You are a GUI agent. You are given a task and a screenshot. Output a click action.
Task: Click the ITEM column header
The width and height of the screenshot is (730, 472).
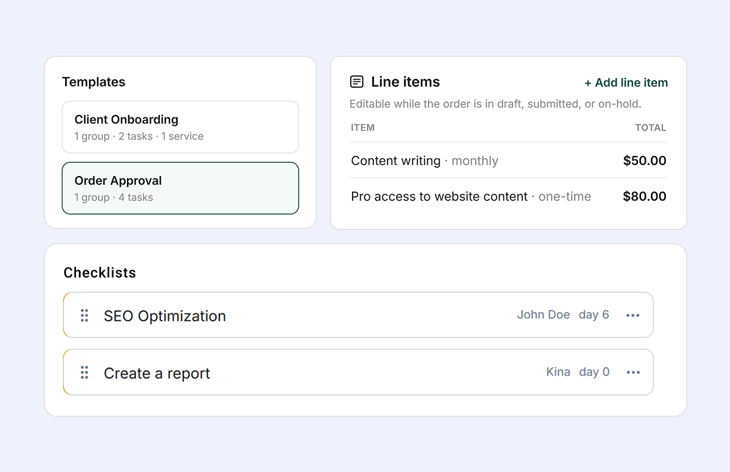point(363,127)
